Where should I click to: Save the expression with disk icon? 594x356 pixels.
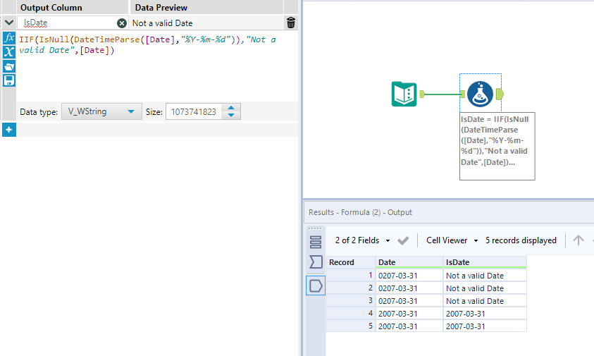[9, 80]
